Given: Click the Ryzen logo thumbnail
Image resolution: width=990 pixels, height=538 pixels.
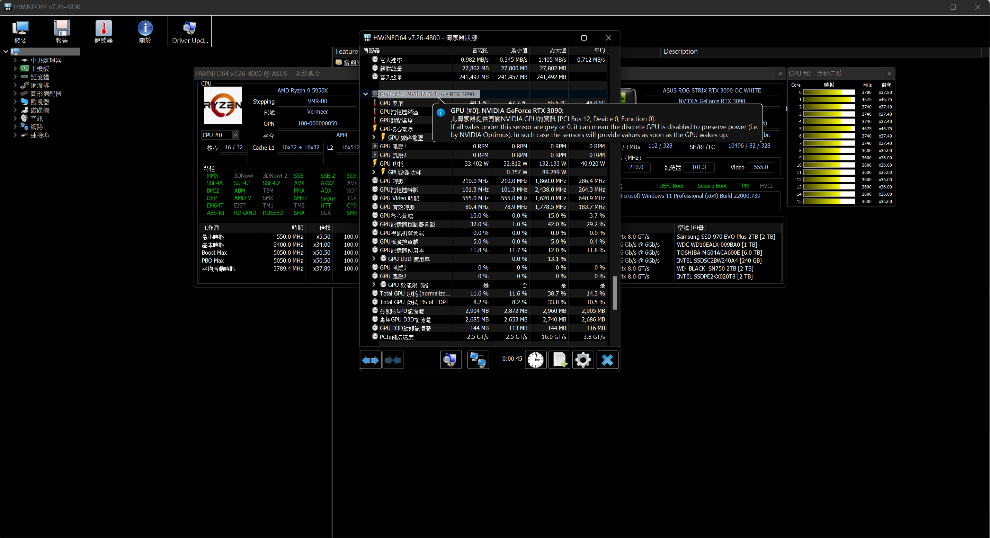Looking at the screenshot, I should point(223,105).
